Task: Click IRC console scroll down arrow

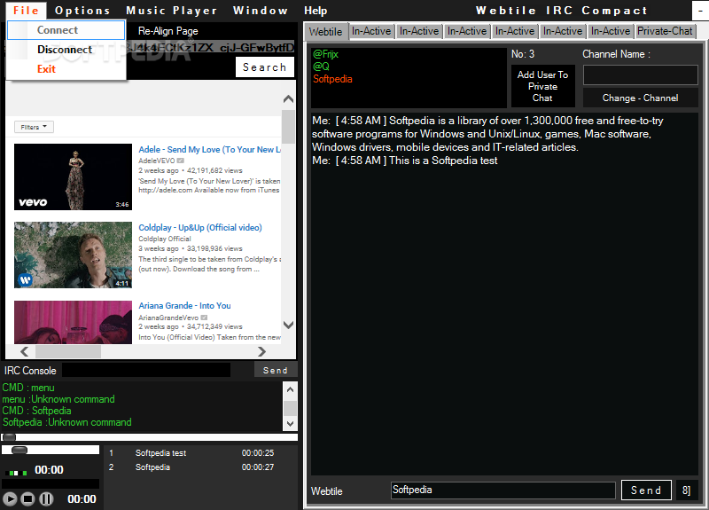Action: (x=290, y=424)
